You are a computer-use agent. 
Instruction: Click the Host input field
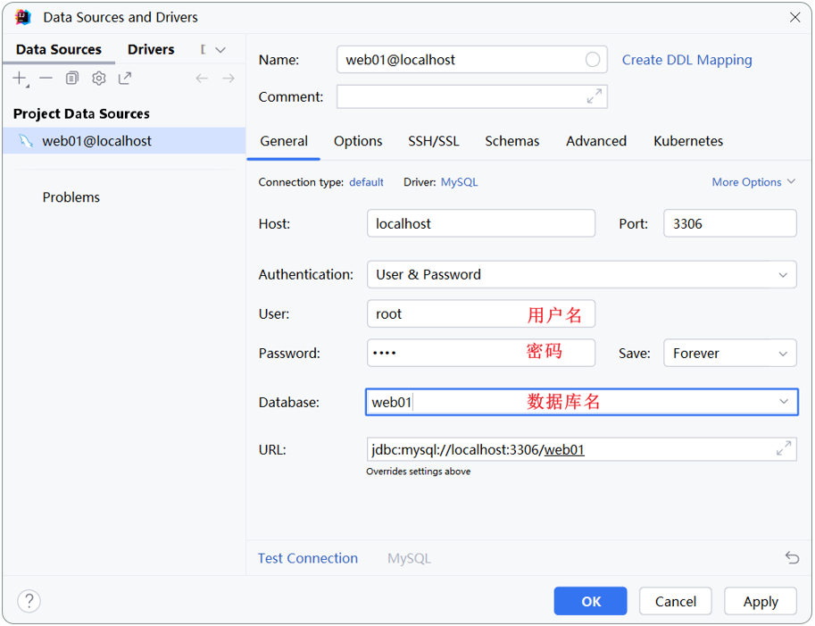pyautogui.click(x=481, y=223)
